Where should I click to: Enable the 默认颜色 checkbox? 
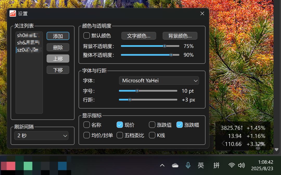pyautogui.click(x=87, y=36)
